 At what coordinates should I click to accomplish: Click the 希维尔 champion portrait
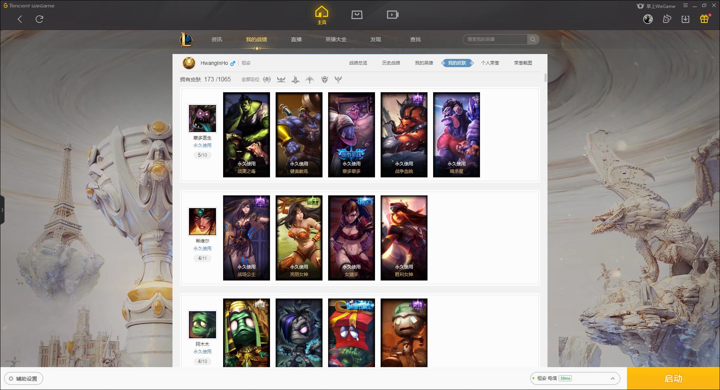tap(202, 222)
